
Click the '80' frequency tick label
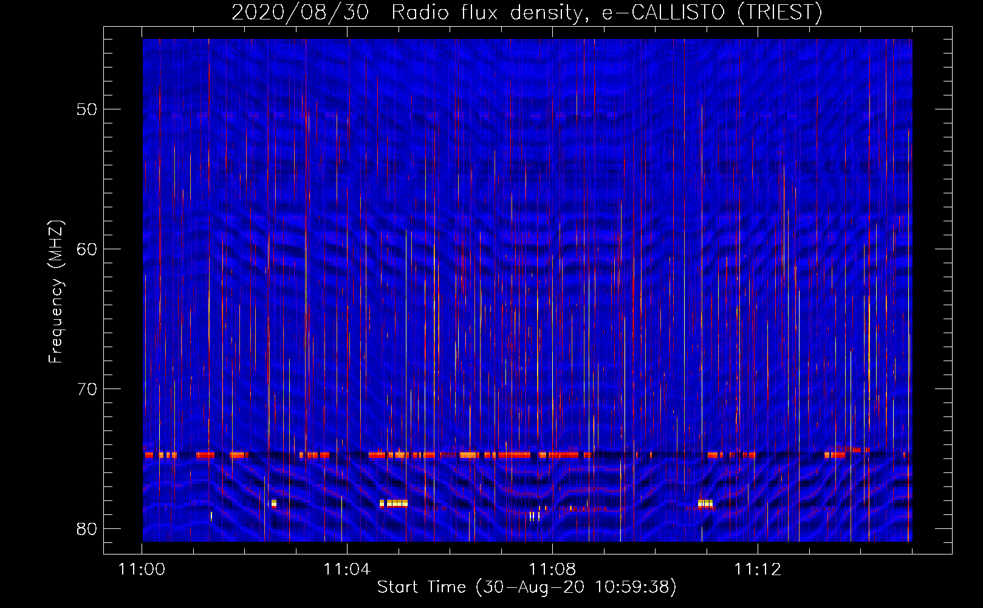[87, 529]
